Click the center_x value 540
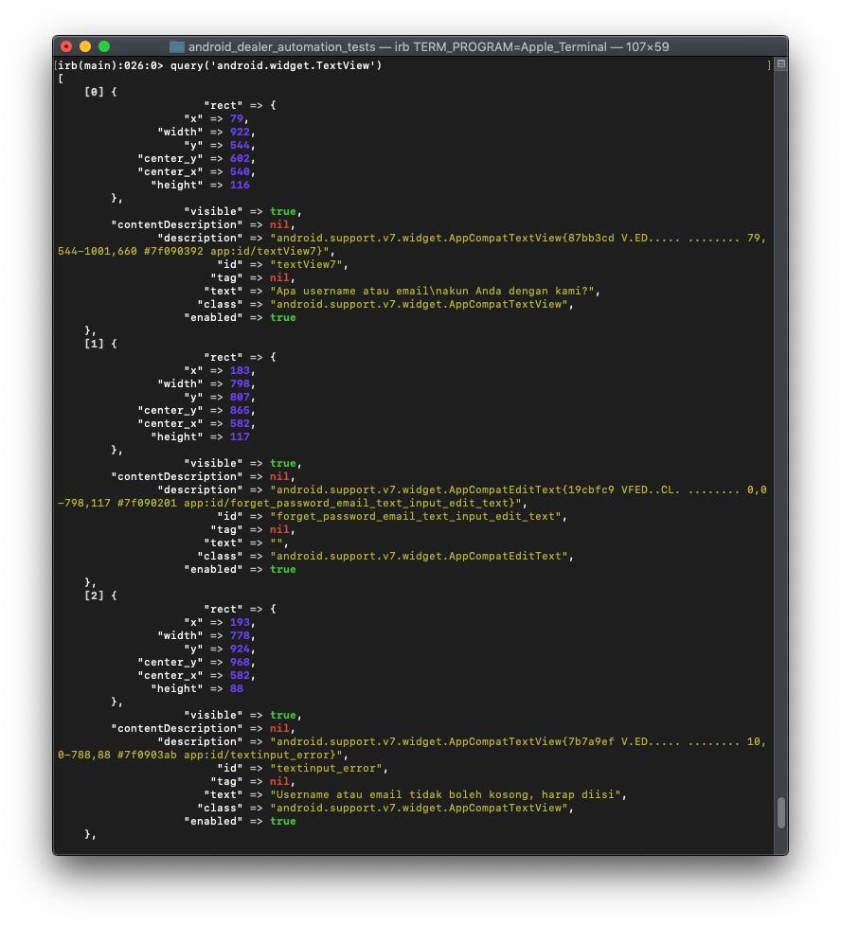 (x=240, y=171)
